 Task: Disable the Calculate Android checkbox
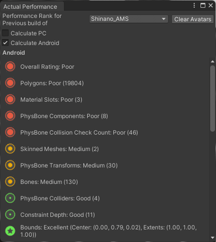pos(5,43)
